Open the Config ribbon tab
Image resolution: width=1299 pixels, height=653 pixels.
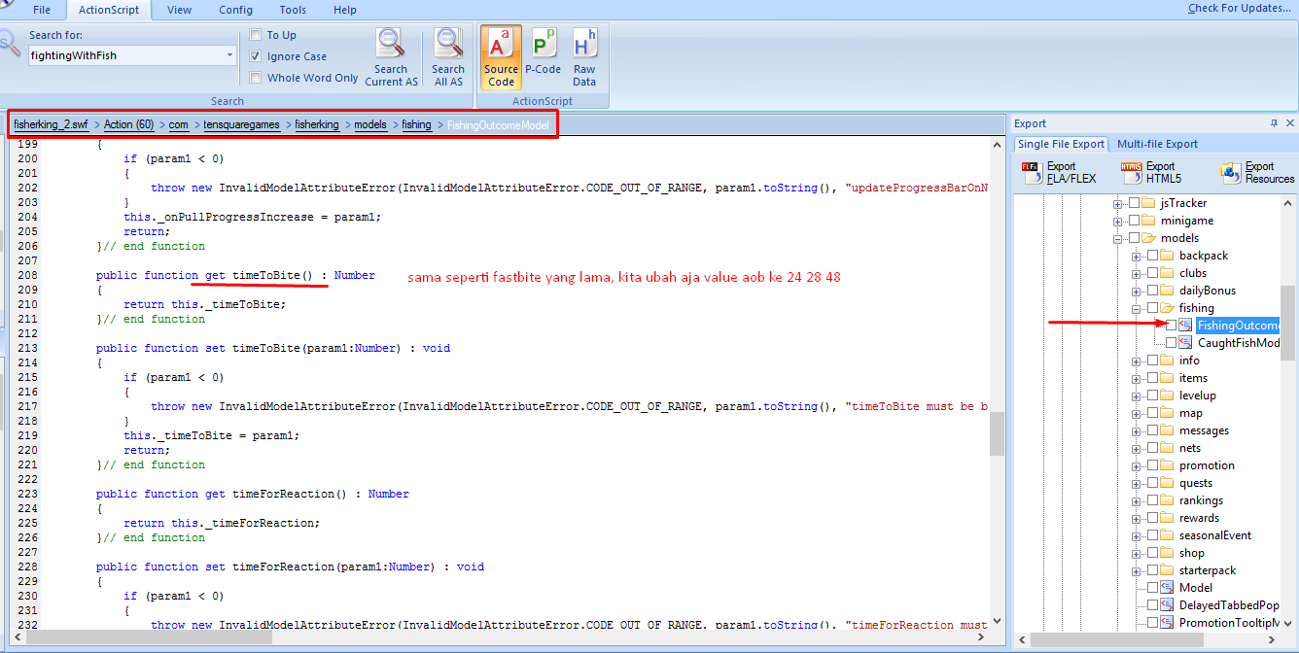pos(236,10)
